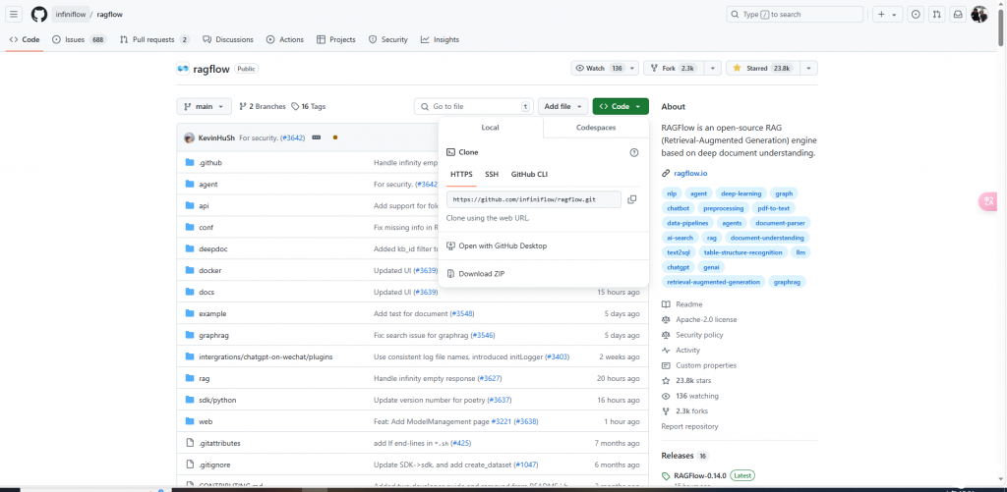Open the Readme link in About

pos(688,304)
